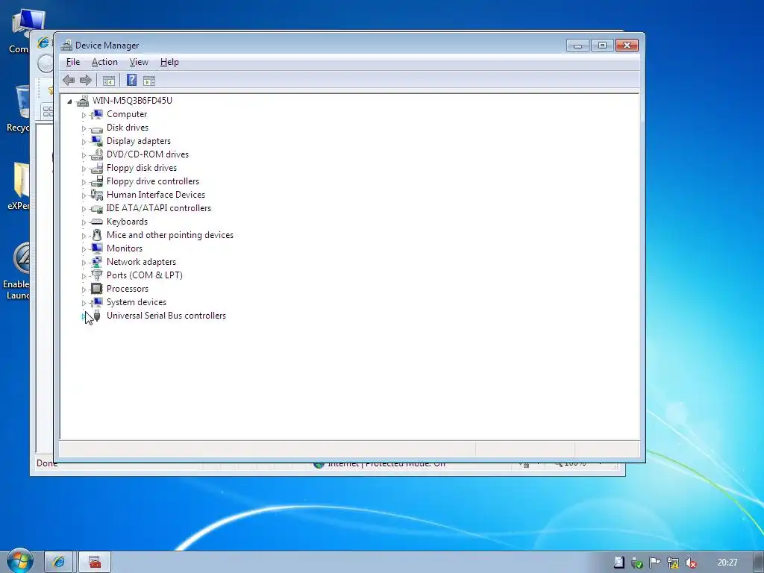This screenshot has width=764, height=573.
Task: Click the Forward arrow toolbar icon
Action: 86,81
